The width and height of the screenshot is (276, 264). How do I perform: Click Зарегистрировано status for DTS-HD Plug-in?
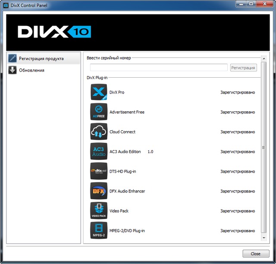238,171
